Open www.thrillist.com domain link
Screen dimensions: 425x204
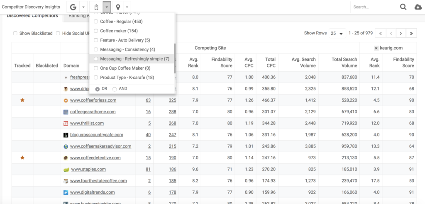click(87, 123)
